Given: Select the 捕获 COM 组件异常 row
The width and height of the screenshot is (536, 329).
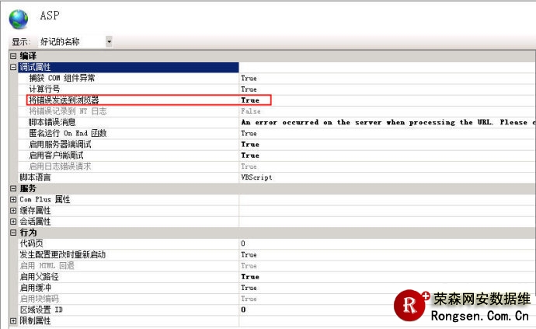Looking at the screenshot, I should pyautogui.click(x=62, y=78).
